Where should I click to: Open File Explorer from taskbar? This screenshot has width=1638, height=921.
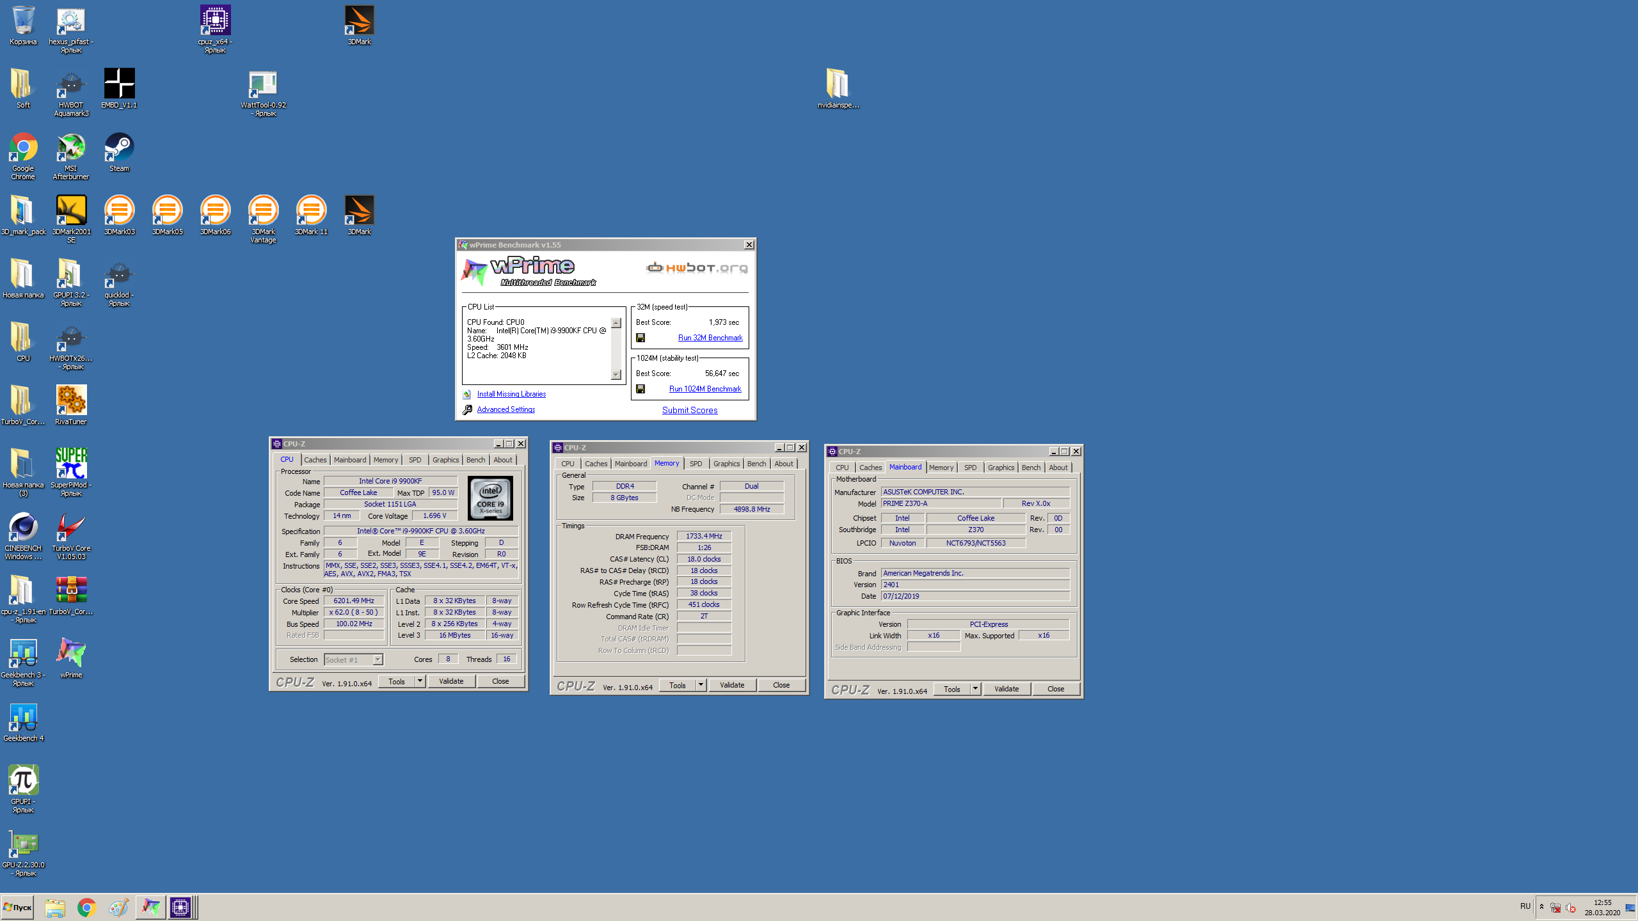pyautogui.click(x=55, y=907)
